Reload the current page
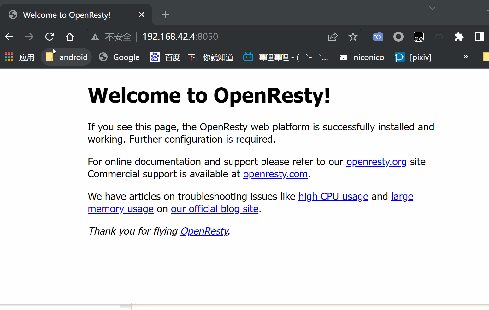This screenshot has width=489, height=310. [50, 37]
